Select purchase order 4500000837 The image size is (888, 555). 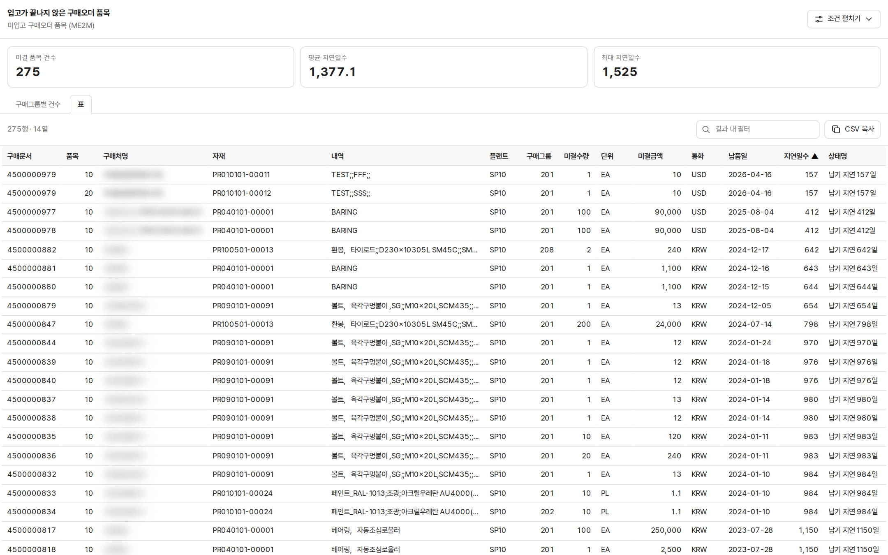32,400
